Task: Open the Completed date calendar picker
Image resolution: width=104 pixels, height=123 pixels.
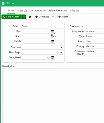Action: 53,57
